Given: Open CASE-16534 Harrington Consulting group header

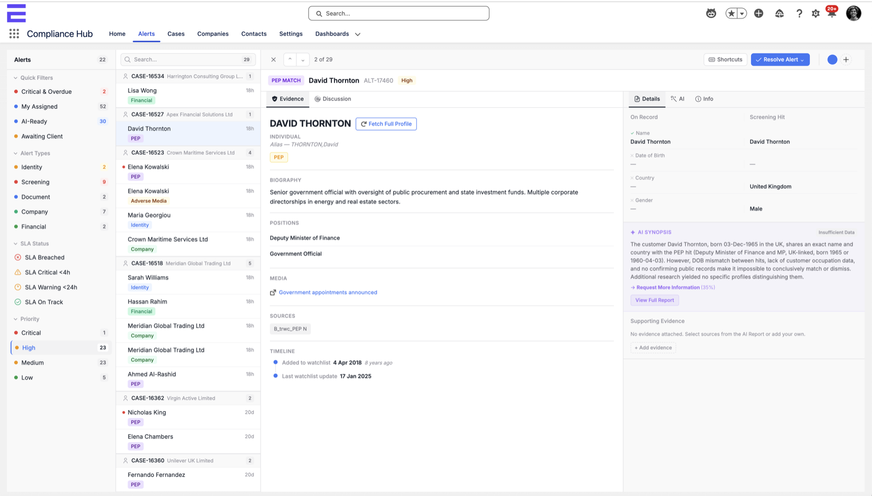Looking at the screenshot, I should [188, 77].
